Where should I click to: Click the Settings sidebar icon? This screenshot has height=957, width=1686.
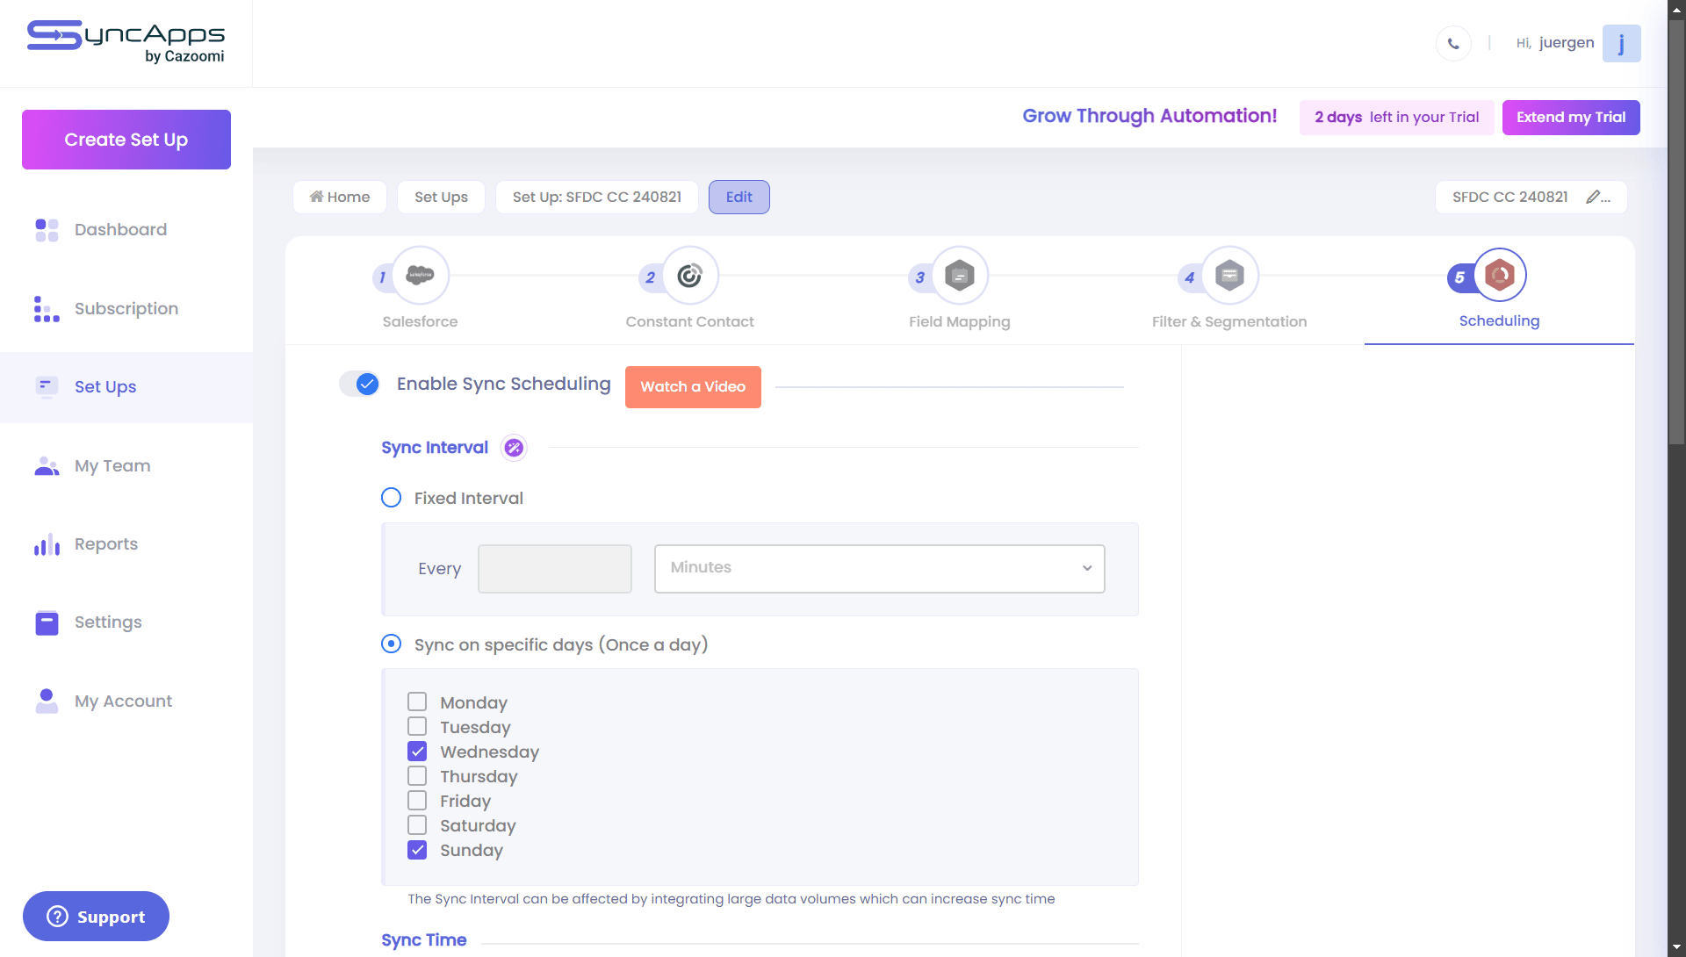(x=47, y=622)
